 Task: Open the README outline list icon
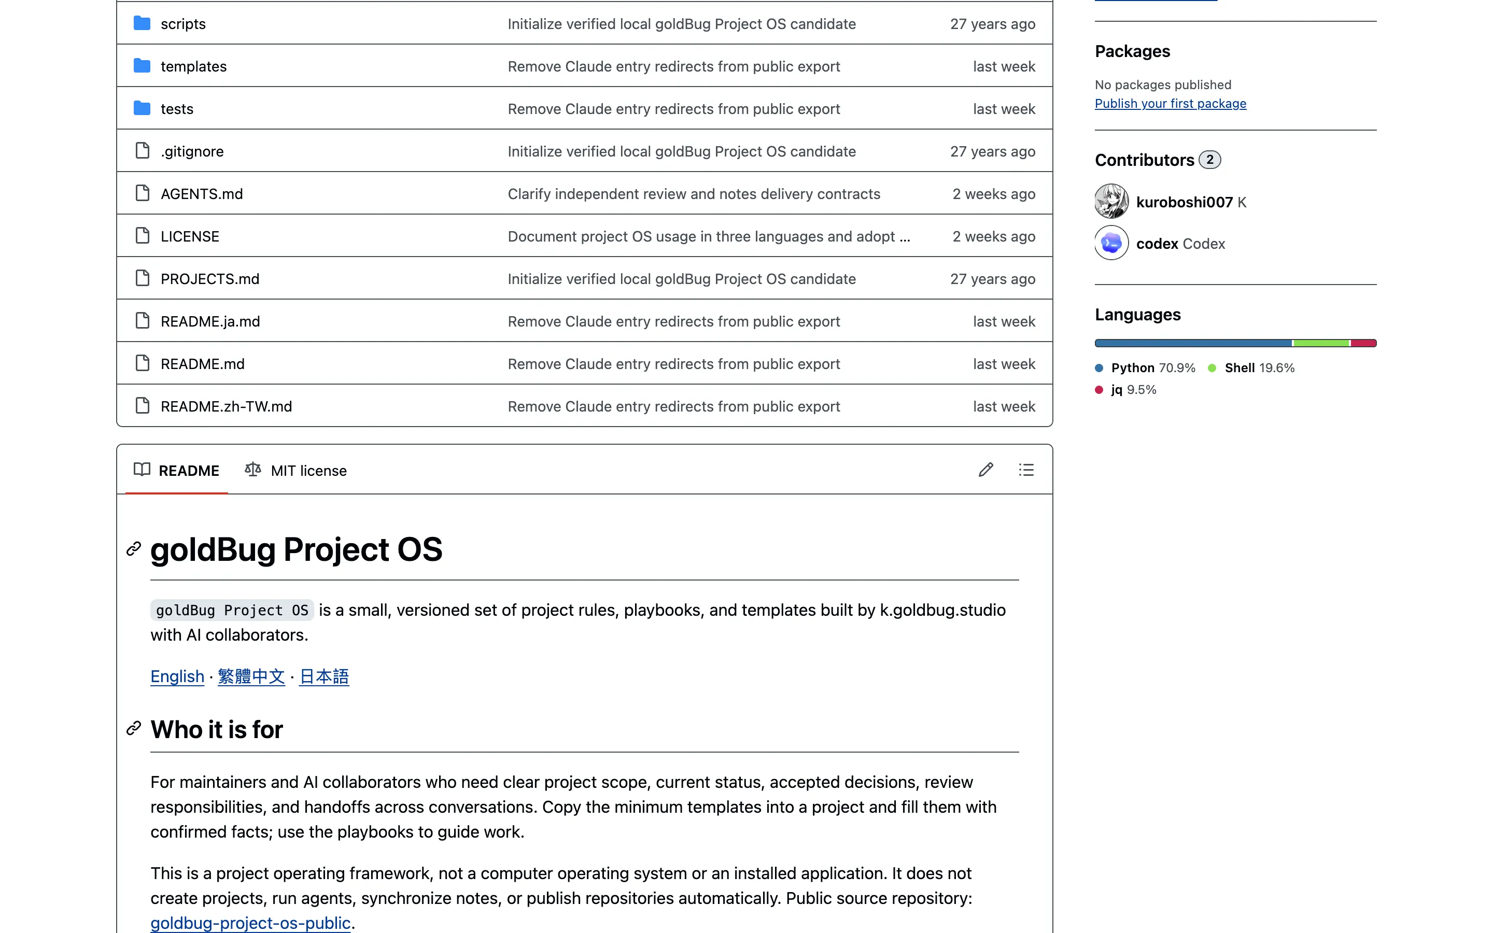point(1026,470)
